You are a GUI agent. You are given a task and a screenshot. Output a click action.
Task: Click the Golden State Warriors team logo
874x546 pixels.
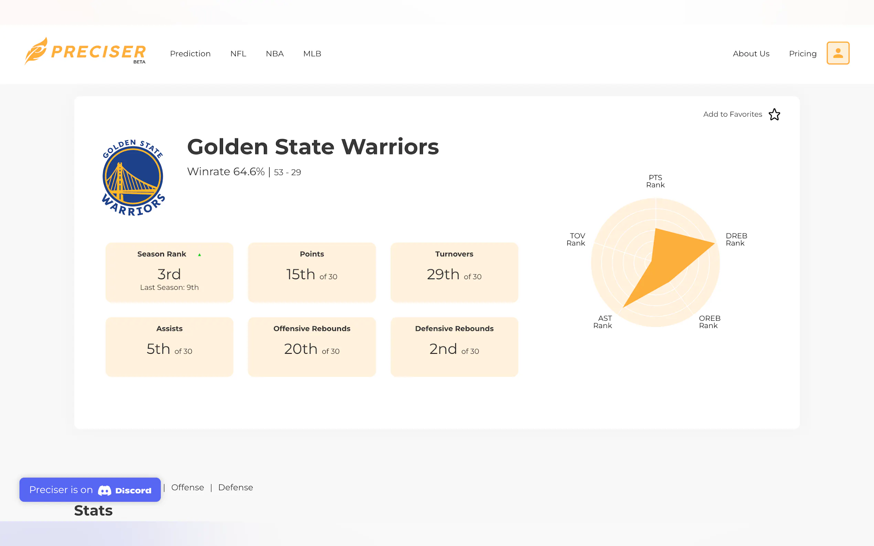point(133,177)
